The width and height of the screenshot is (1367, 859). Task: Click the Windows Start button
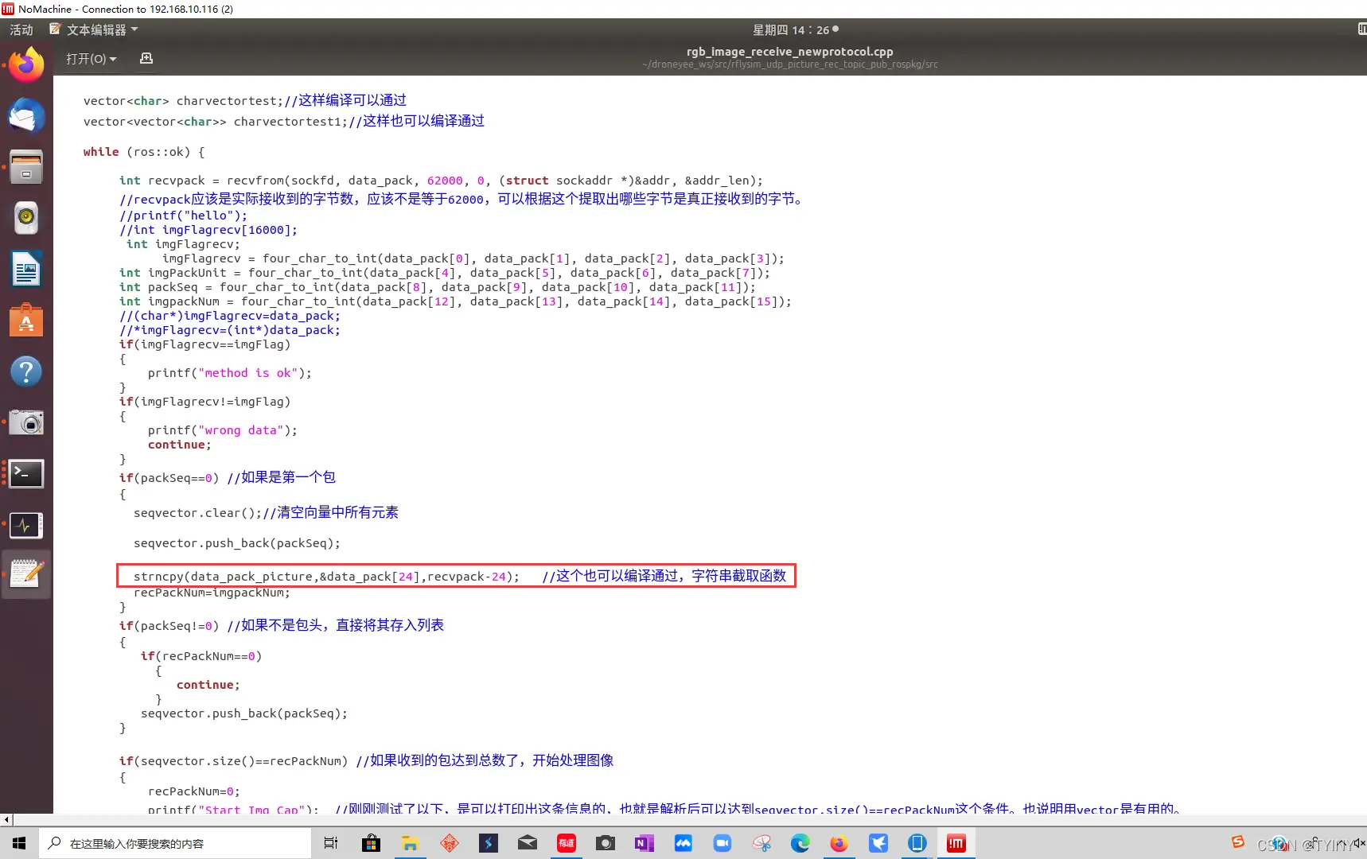19,843
